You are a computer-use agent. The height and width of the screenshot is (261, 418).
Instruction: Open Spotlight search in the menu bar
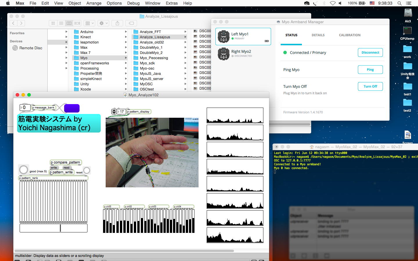pos(399,3)
